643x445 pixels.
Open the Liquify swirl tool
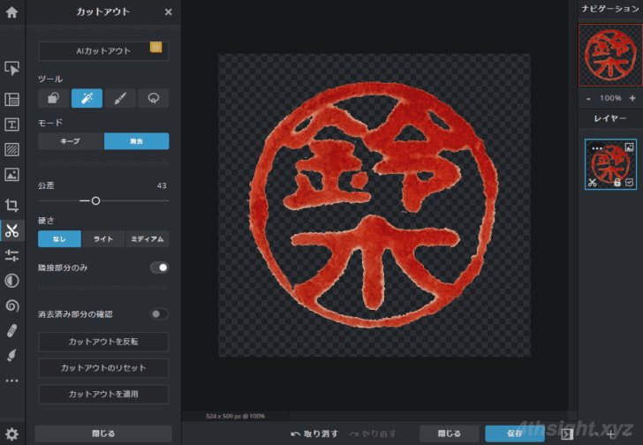(x=12, y=306)
